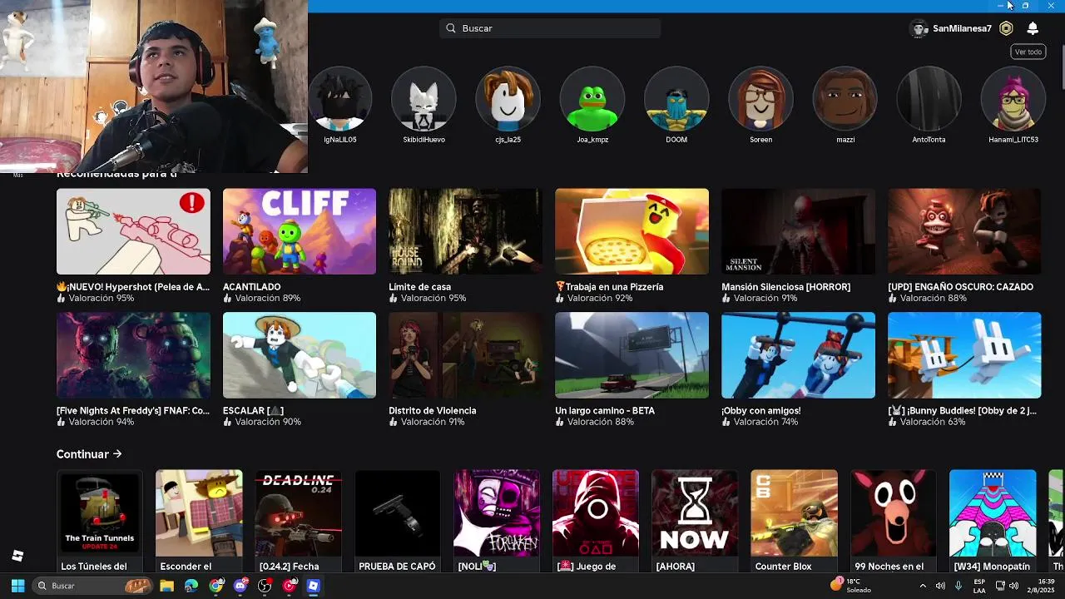Show hidden system tray icons chevron
This screenshot has width=1065, height=599.
pyautogui.click(x=922, y=586)
